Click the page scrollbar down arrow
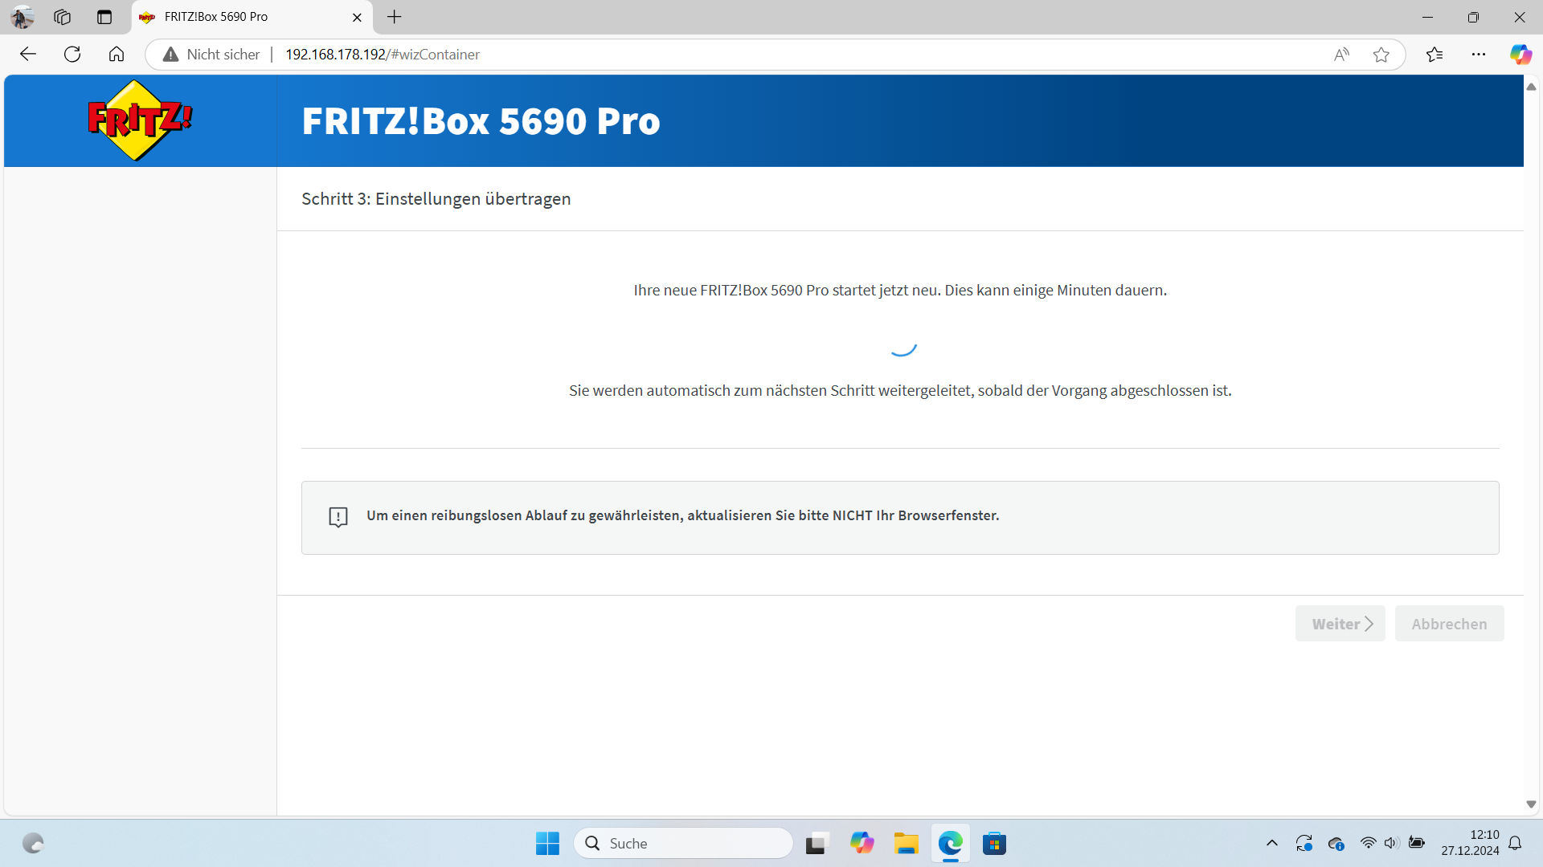Image resolution: width=1543 pixels, height=867 pixels. click(1531, 804)
